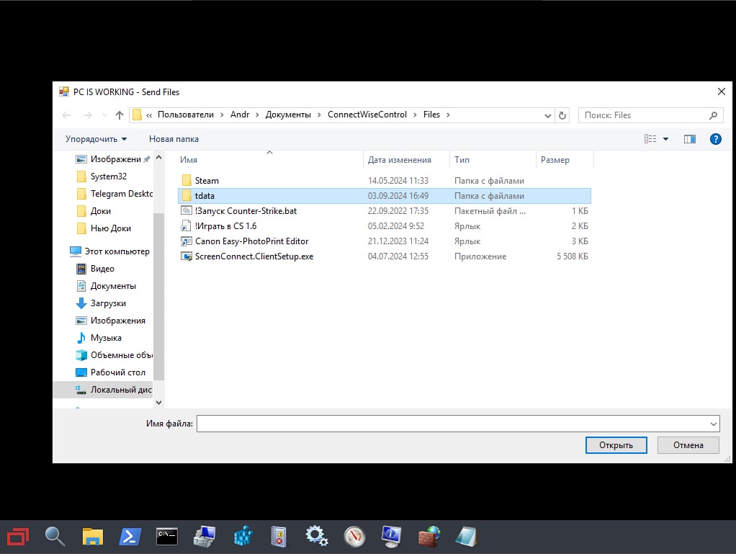736x554 pixels.
Task: Open the view options dropdown arrow
Action: 665,139
